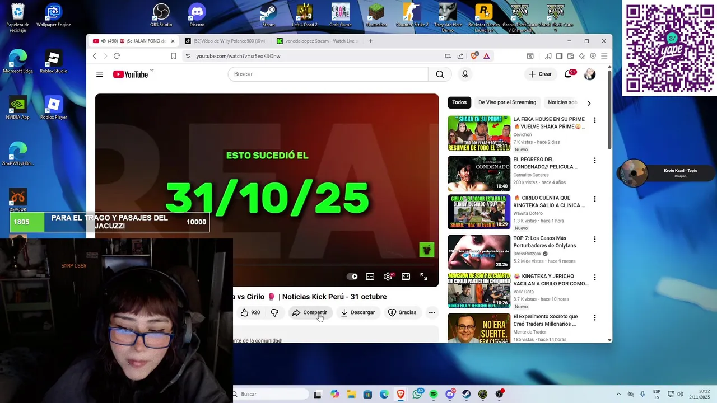This screenshot has width=717, height=403.
Task: Select De Vivo por el Streaming chip
Action: click(x=507, y=102)
